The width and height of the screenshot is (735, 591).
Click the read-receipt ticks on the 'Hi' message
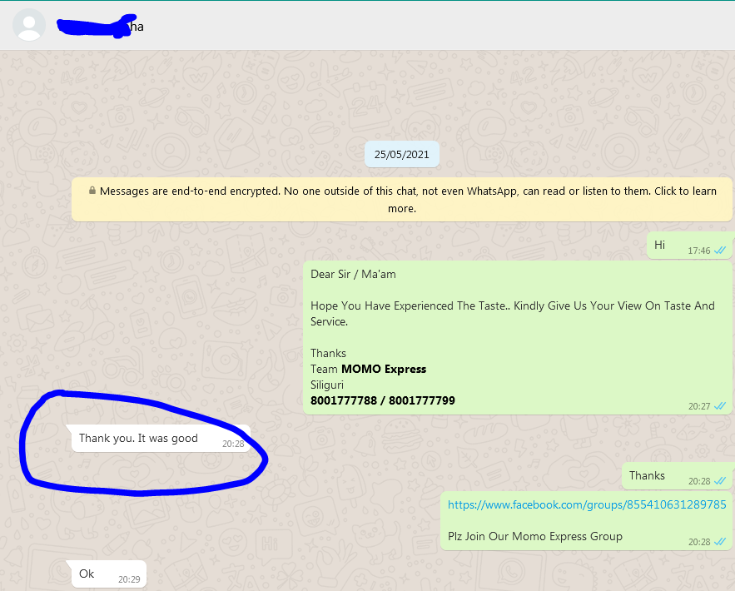click(720, 251)
